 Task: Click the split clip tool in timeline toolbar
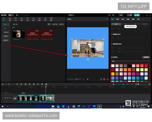(17, 84)
